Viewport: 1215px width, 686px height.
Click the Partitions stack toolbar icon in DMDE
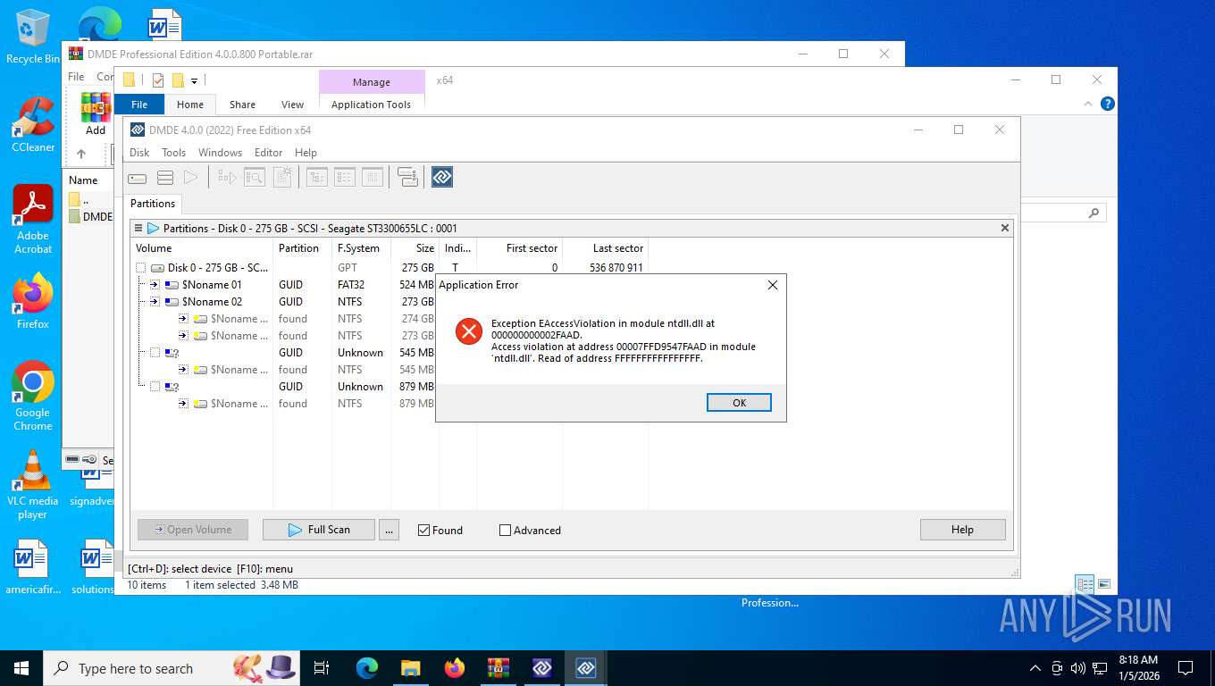point(165,178)
